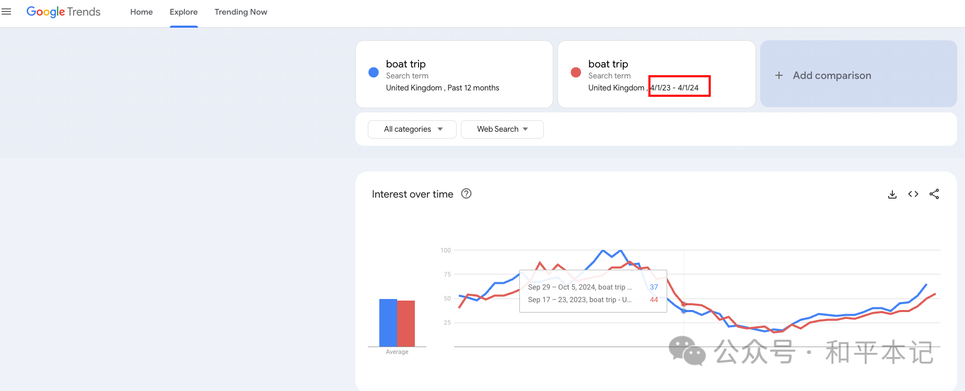Click the red Average bar
This screenshot has height=391, width=965.
406,324
